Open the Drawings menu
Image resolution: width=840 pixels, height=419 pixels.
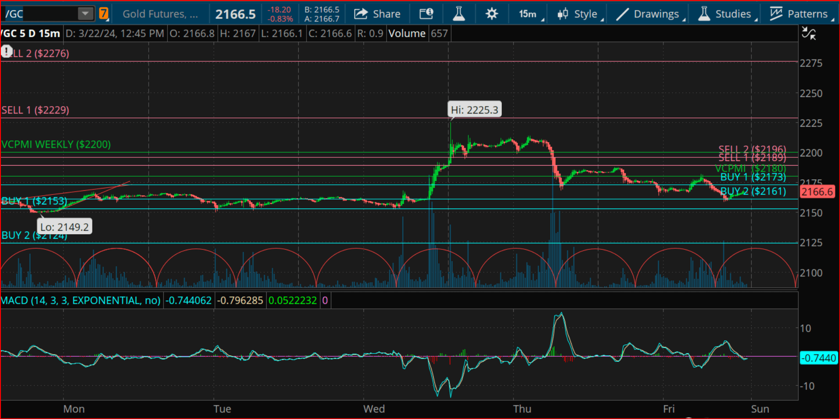tap(650, 14)
